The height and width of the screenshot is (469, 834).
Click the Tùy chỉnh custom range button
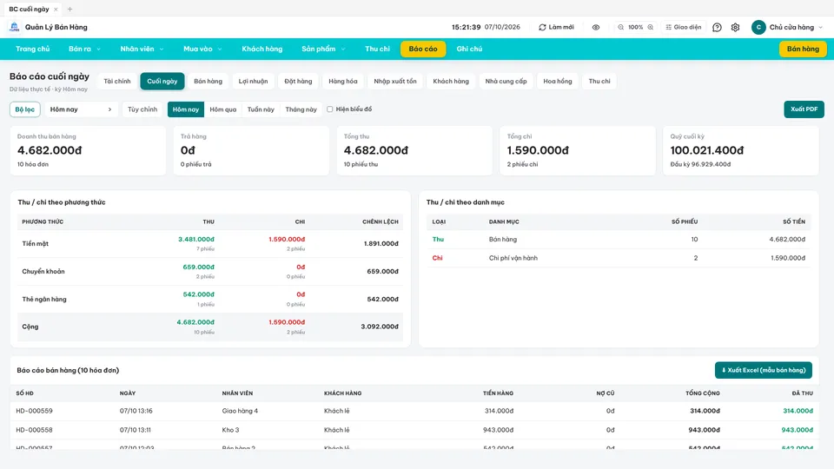(142, 109)
